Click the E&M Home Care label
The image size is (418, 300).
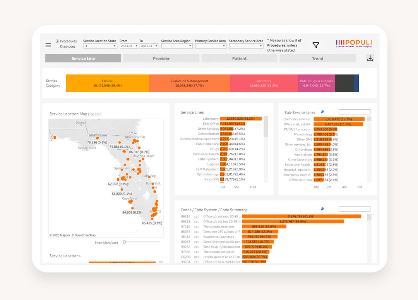[207, 144]
